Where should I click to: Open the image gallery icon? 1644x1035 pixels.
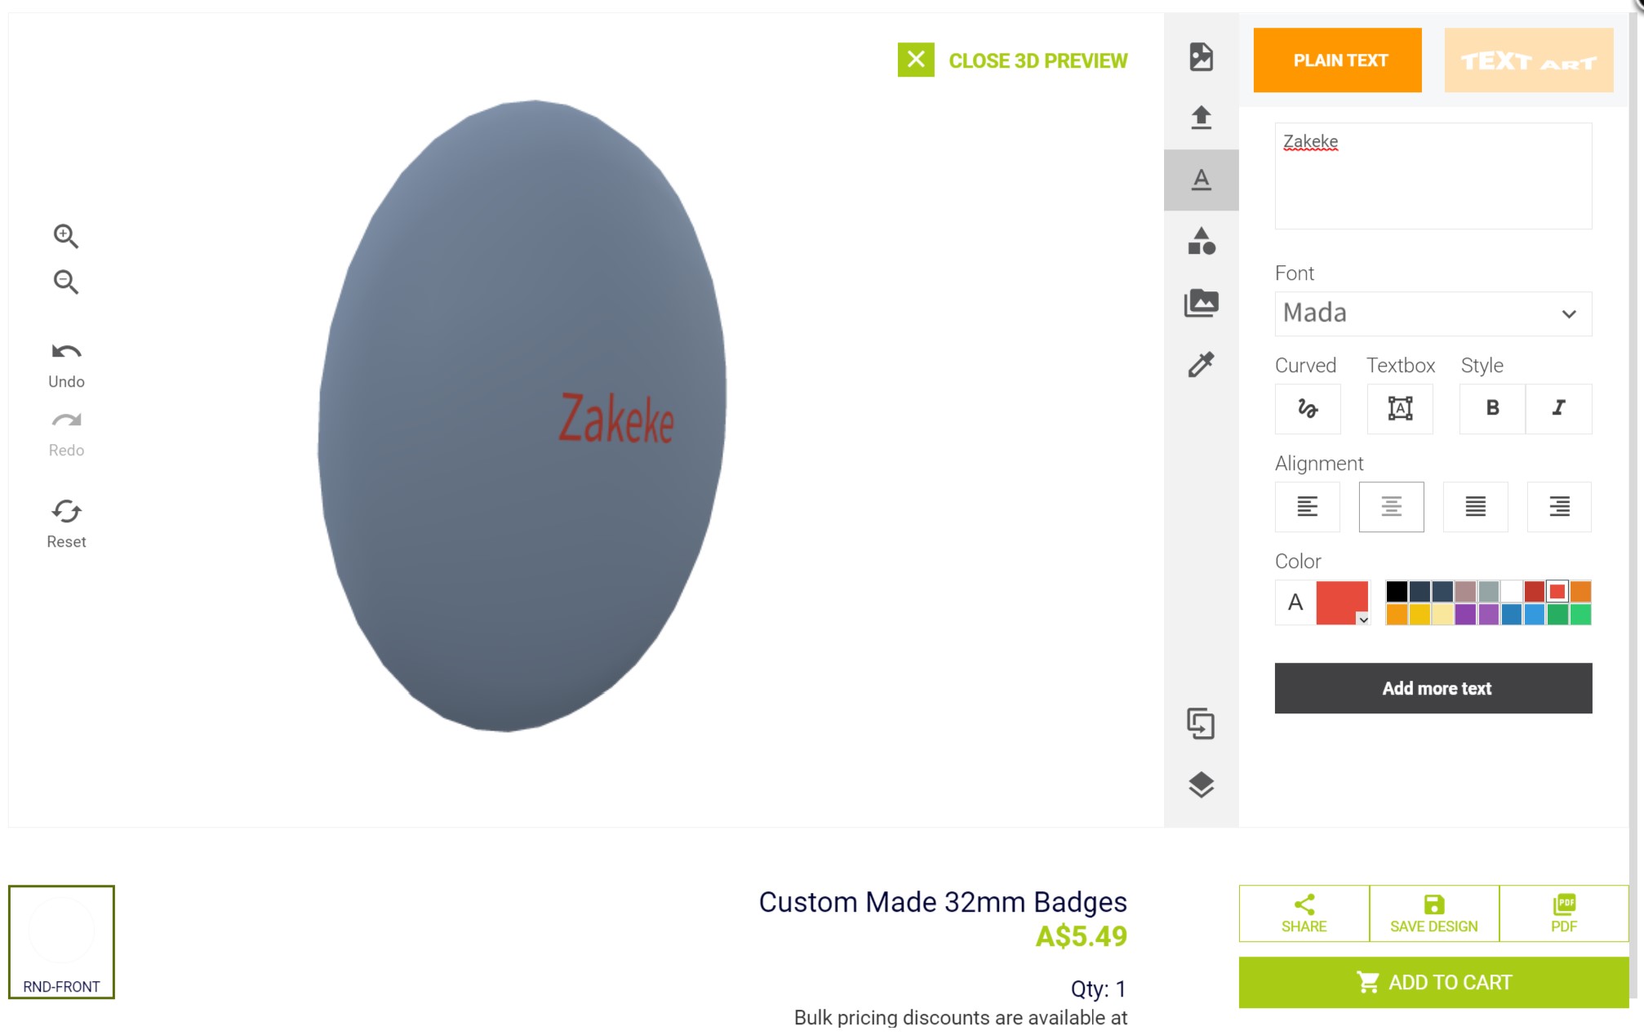1201,302
